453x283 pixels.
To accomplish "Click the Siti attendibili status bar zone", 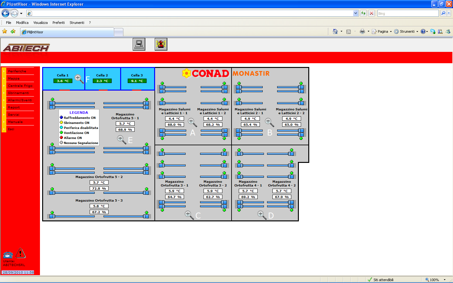I will 380,280.
